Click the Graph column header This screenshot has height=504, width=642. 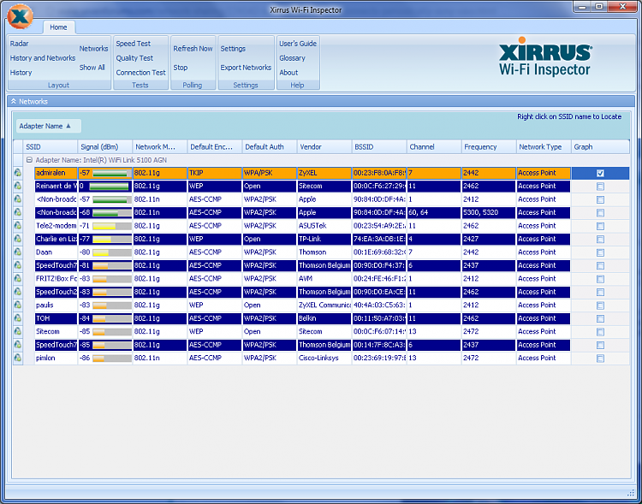(600, 146)
